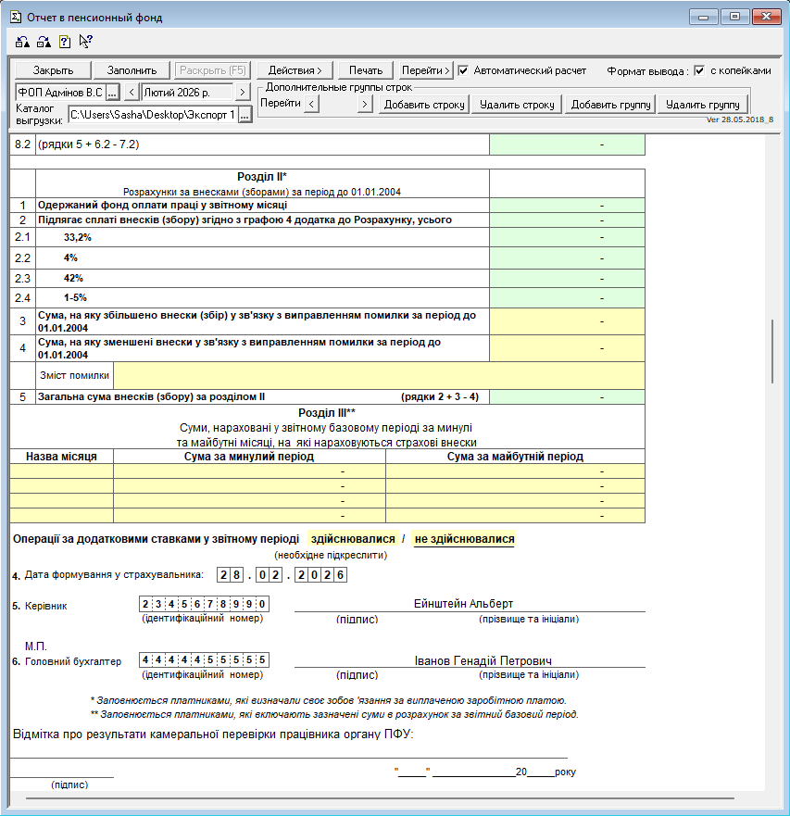
Task: Toggle Автоматический расчет checkbox
Action: [x=464, y=70]
